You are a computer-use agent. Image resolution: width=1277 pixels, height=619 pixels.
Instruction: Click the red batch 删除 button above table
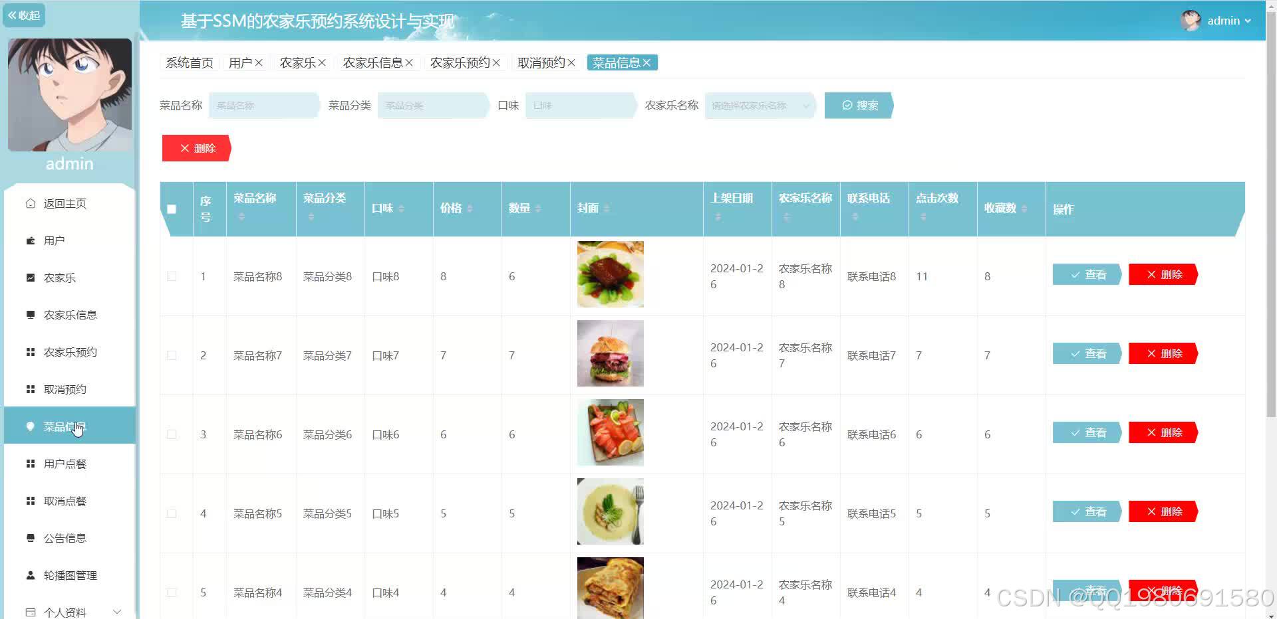[x=196, y=148]
